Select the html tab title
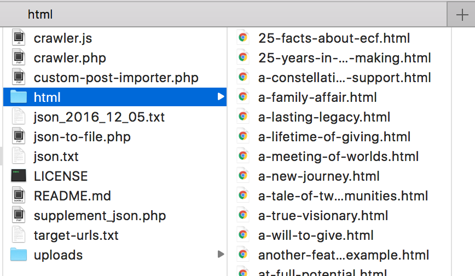475x276 pixels. click(x=40, y=14)
